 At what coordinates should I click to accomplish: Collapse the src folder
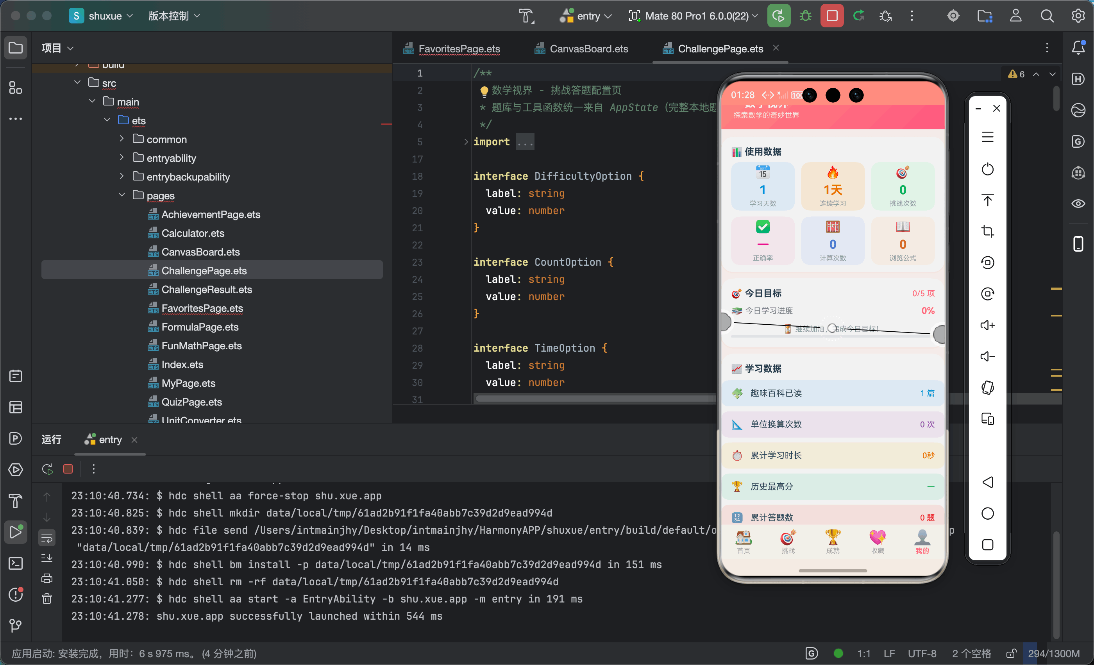pyautogui.click(x=77, y=82)
